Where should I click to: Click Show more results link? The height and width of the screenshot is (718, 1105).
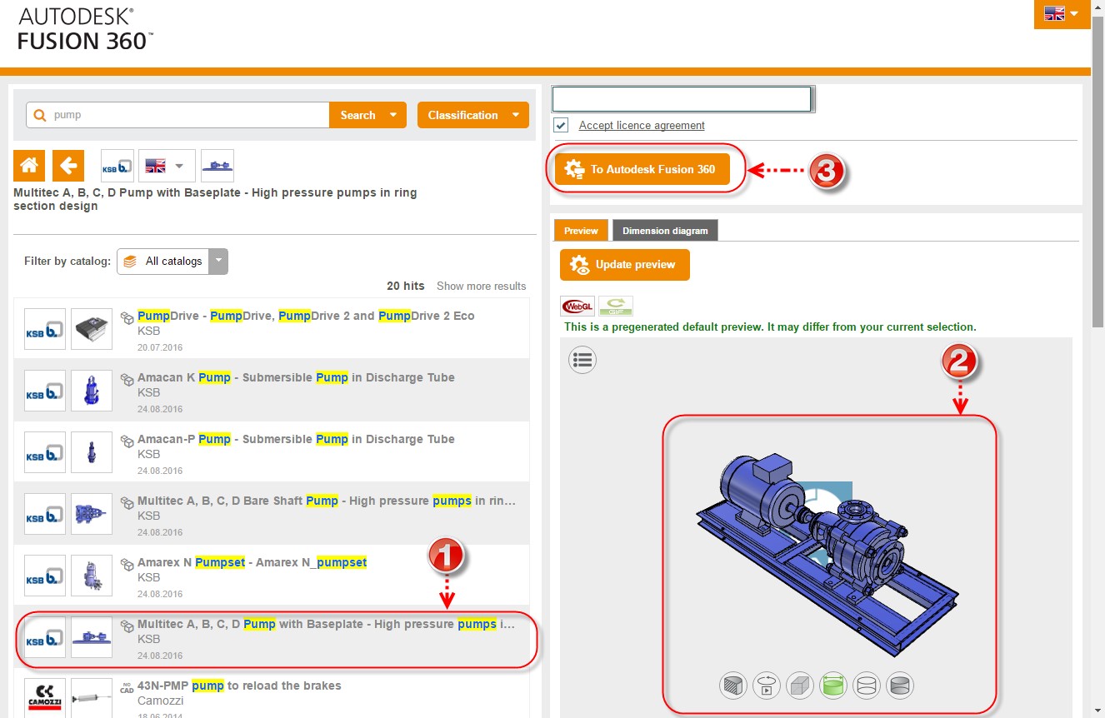pos(481,286)
